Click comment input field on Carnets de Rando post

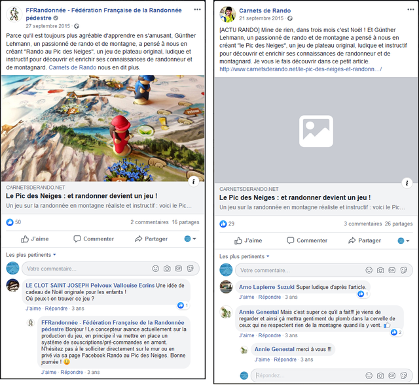[x=323, y=270]
